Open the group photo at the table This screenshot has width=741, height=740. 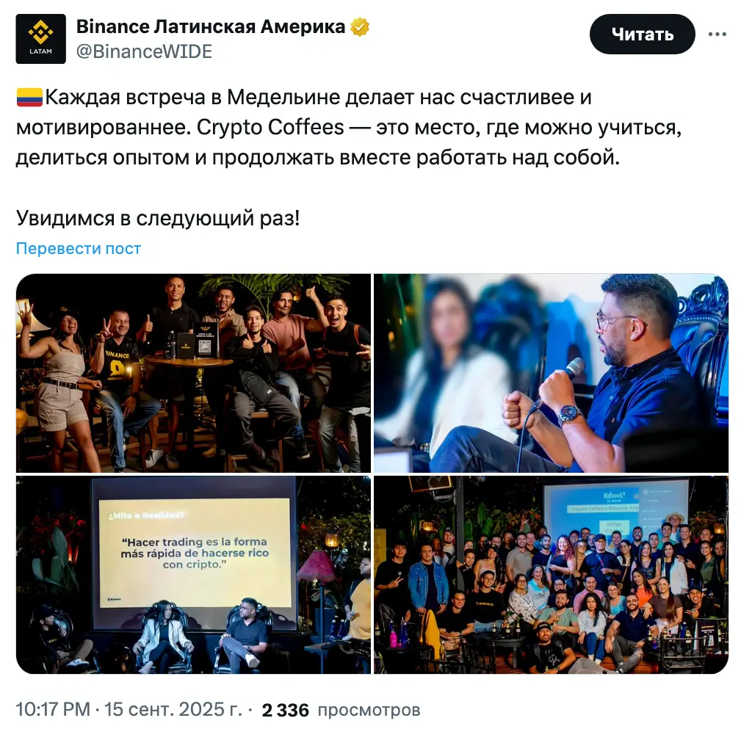pos(193,374)
